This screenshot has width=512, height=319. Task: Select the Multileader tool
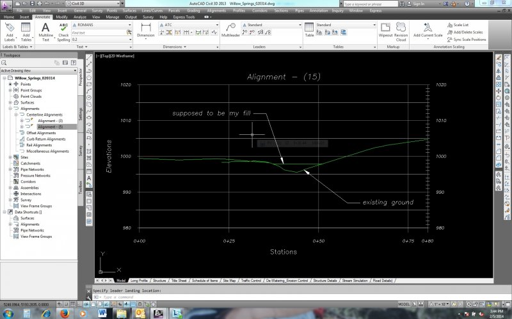point(230,30)
